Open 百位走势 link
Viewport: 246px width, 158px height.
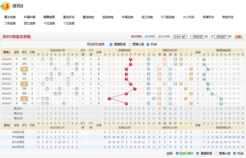(29, 23)
